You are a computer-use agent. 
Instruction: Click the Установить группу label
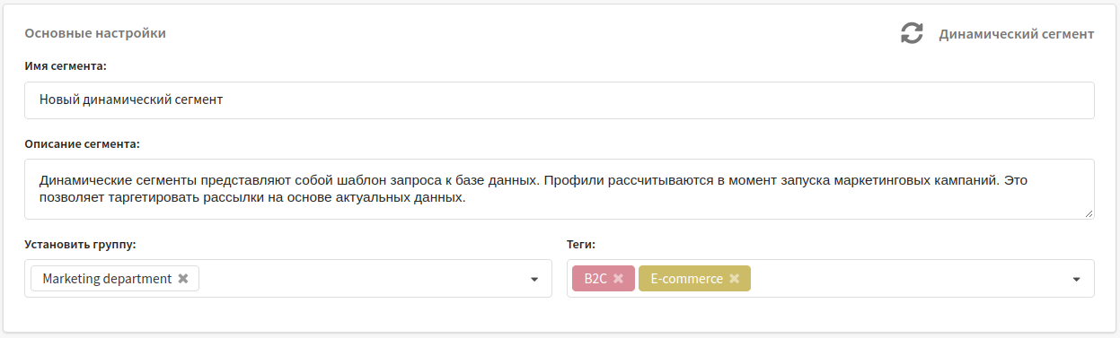click(81, 243)
